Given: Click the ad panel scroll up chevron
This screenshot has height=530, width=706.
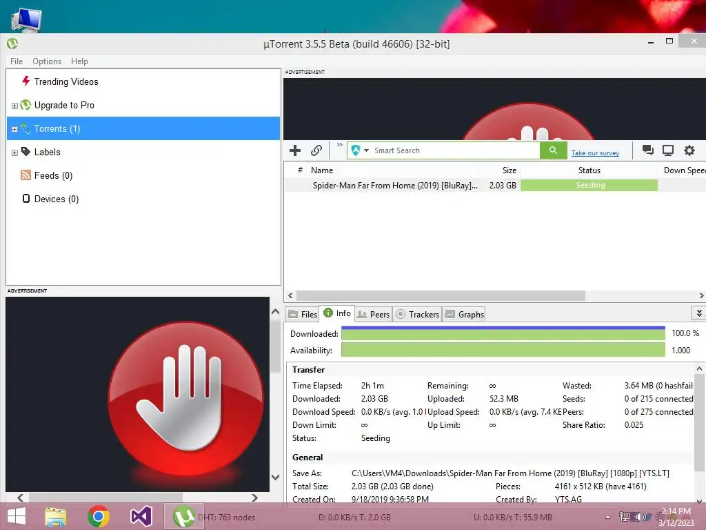Looking at the screenshot, I should click(276, 312).
